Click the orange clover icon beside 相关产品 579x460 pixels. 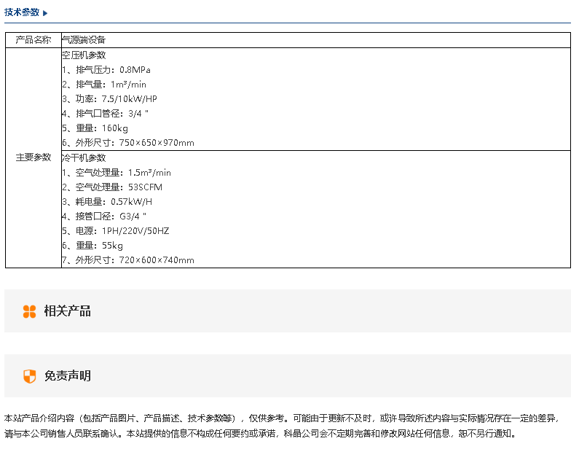pos(29,311)
